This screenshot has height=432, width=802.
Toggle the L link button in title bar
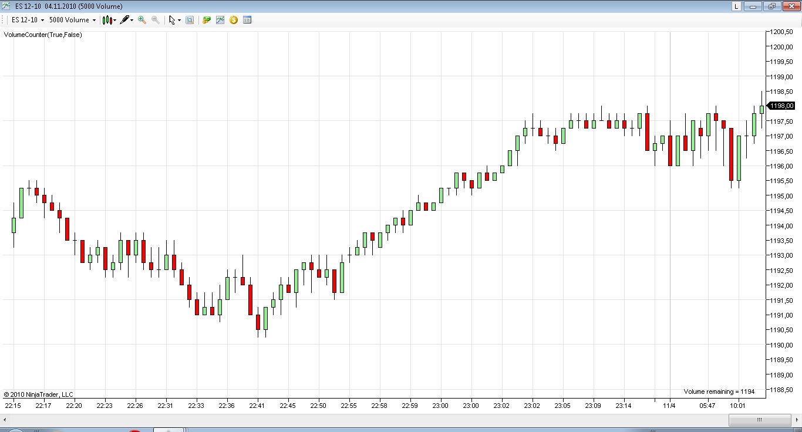click(736, 6)
